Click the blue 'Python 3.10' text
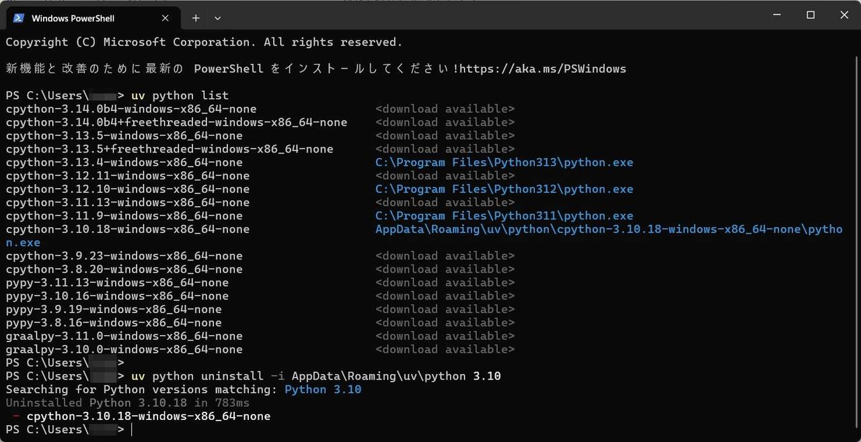Screen dimensions: 861x442 click(323, 390)
